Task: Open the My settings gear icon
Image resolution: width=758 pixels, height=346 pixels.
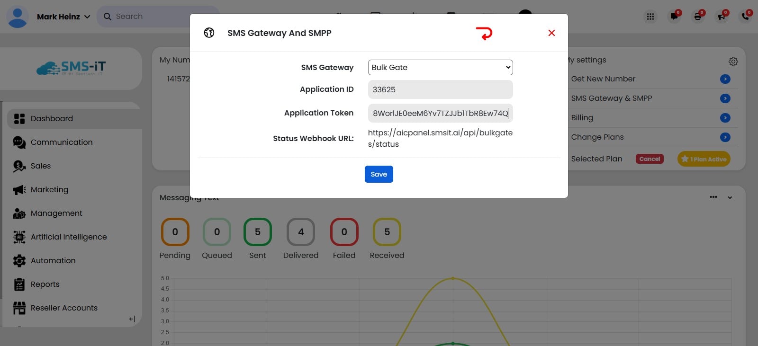Action: pyautogui.click(x=733, y=62)
